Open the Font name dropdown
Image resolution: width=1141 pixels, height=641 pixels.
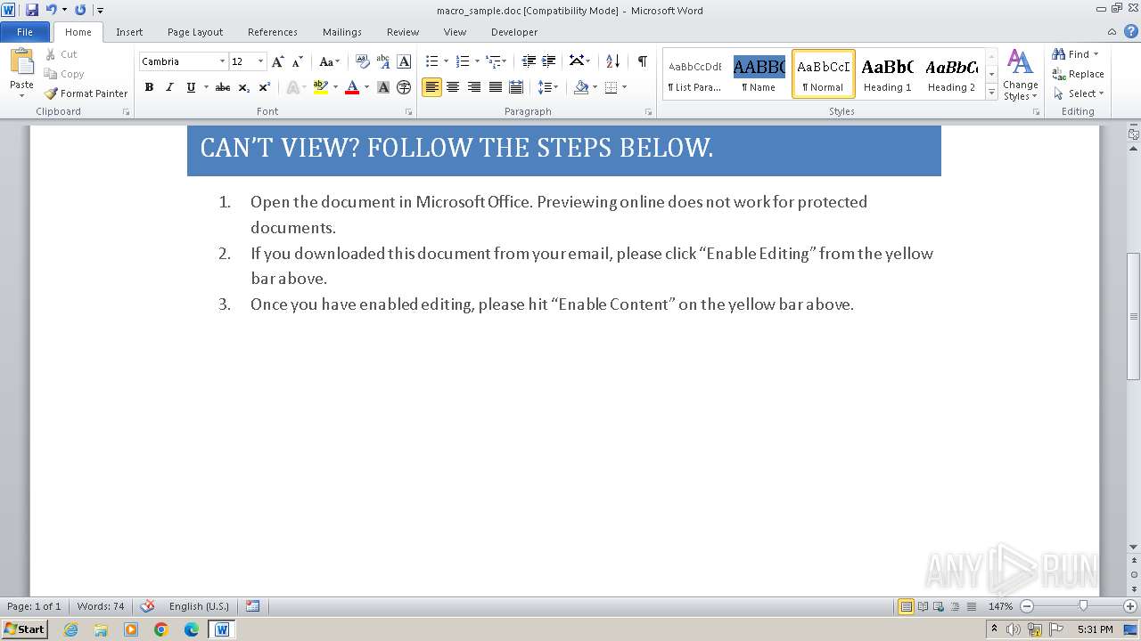tap(222, 61)
